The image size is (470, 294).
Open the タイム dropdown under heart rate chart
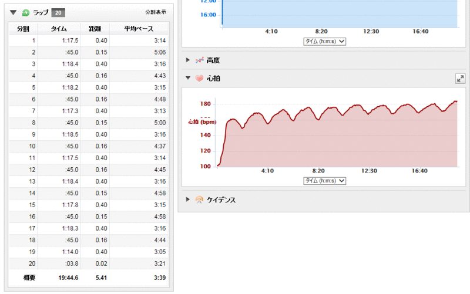point(324,181)
